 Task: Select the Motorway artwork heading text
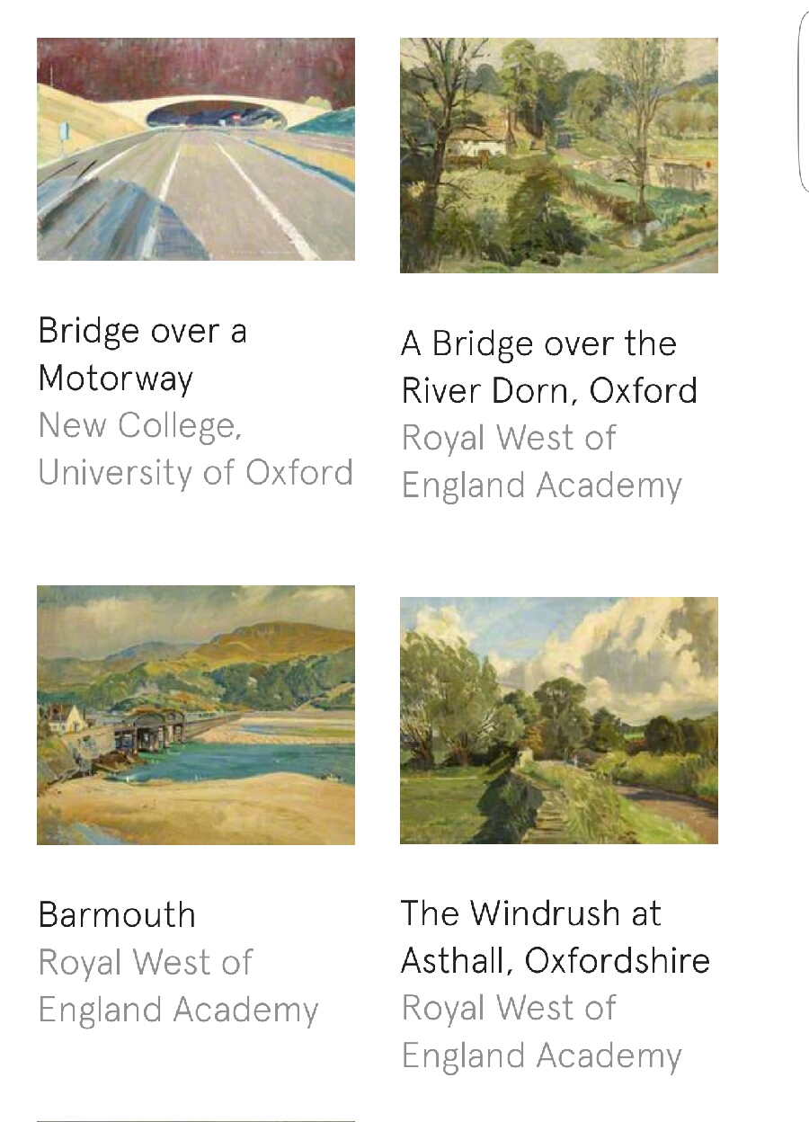point(142,355)
